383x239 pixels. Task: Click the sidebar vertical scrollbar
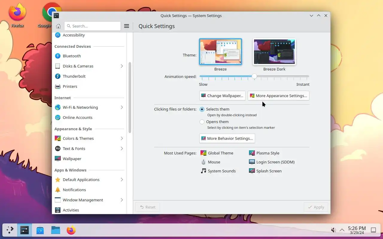[130, 97]
